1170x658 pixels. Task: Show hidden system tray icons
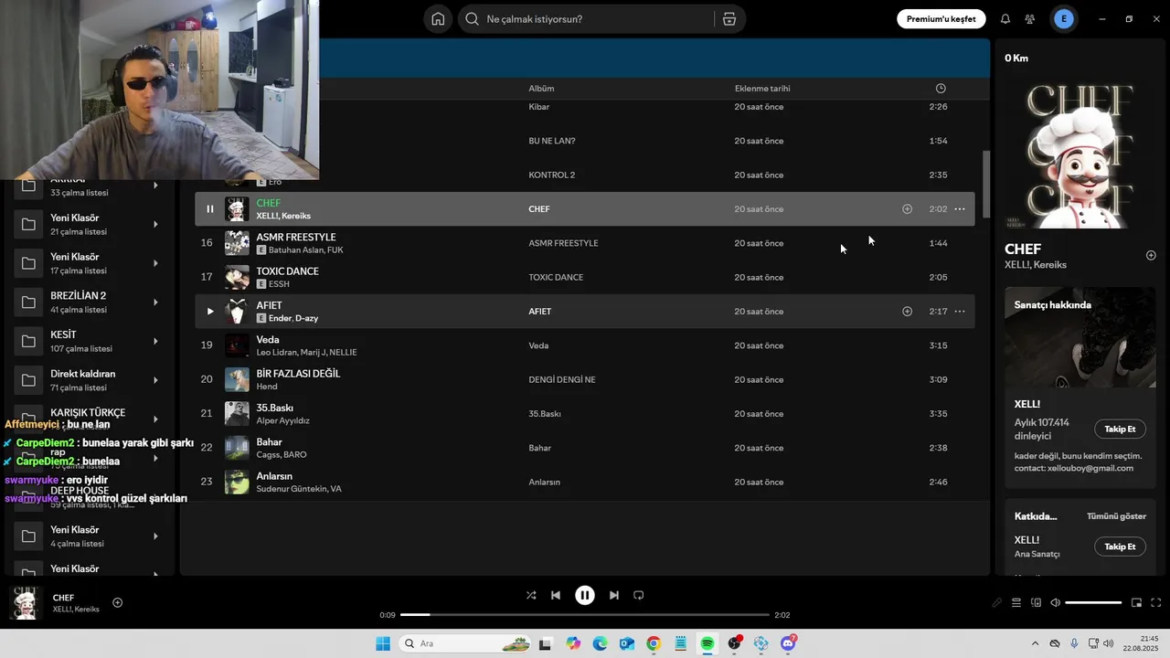click(x=1035, y=644)
